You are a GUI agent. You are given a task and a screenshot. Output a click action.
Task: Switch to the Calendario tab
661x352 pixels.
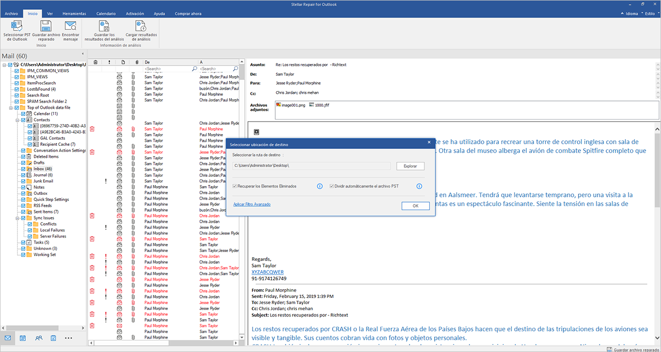105,13
